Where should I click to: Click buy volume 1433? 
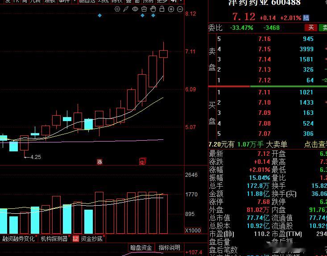(306, 102)
